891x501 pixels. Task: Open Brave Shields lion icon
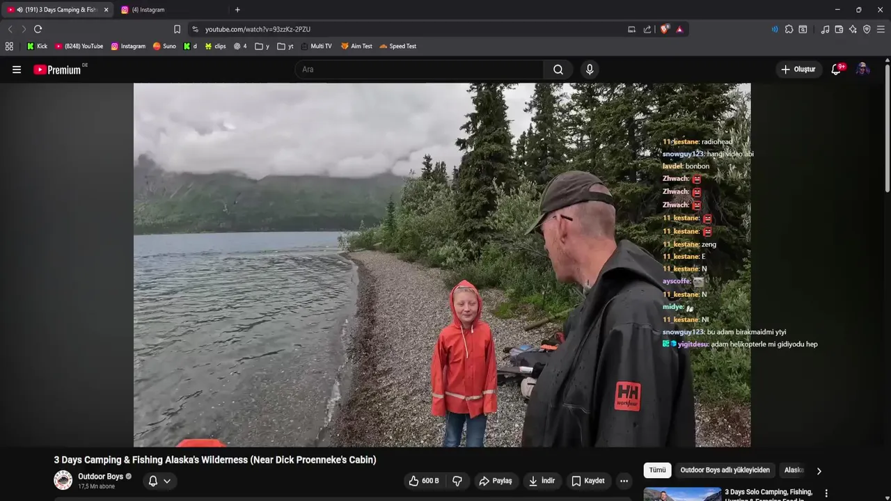tap(664, 29)
